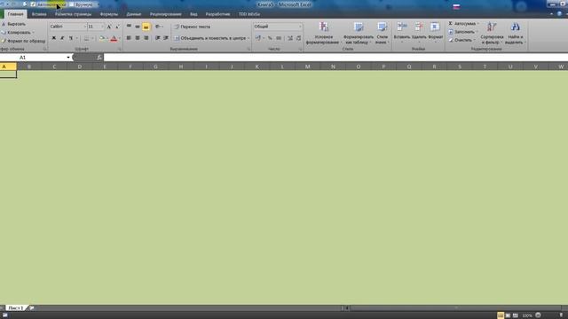The width and height of the screenshot is (568, 319).
Task: Align text to middle of cell
Action: pos(138,27)
